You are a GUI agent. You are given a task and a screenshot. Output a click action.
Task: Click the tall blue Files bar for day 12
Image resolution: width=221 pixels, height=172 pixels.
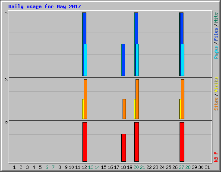85,28
